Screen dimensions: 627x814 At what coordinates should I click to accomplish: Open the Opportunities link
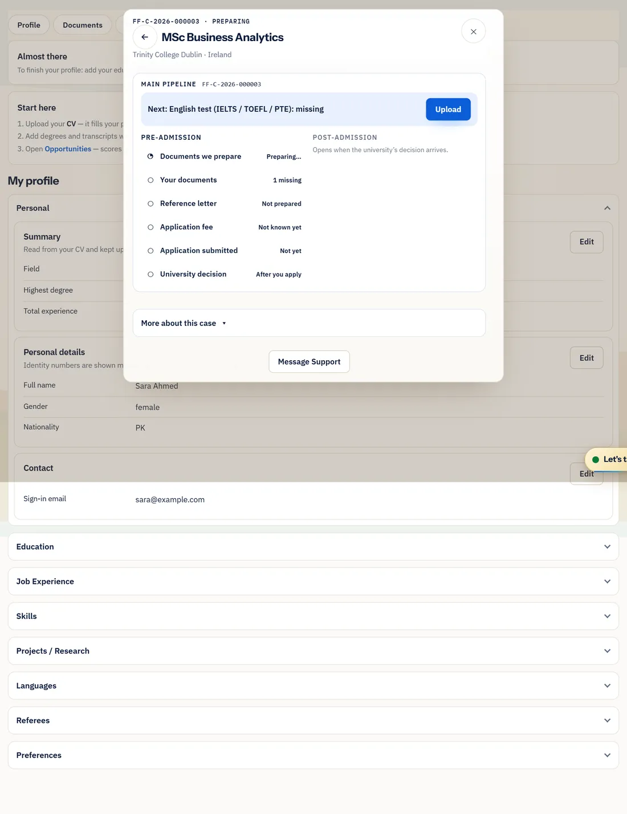pyautogui.click(x=68, y=149)
